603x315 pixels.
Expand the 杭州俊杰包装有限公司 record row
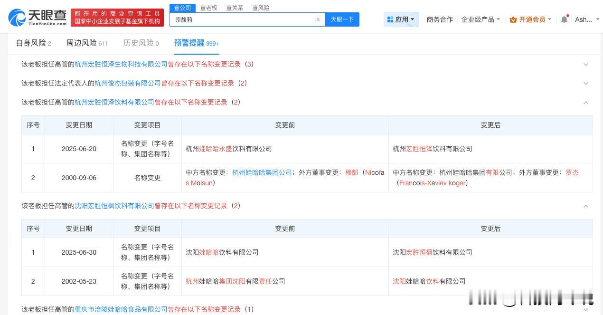click(586, 83)
